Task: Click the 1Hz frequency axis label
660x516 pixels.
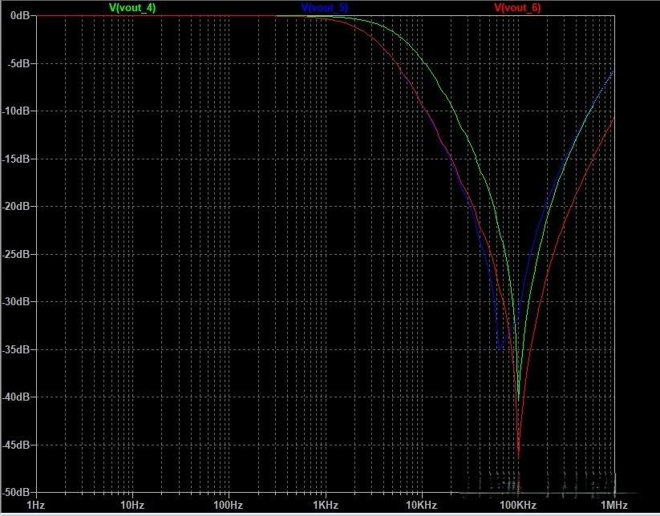Action: (35, 506)
